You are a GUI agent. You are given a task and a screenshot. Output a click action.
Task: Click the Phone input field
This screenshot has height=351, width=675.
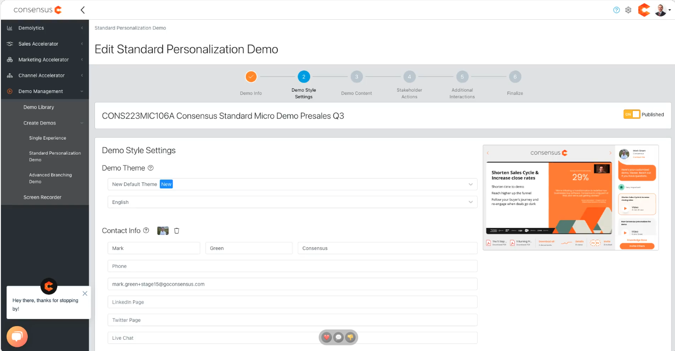tap(292, 266)
